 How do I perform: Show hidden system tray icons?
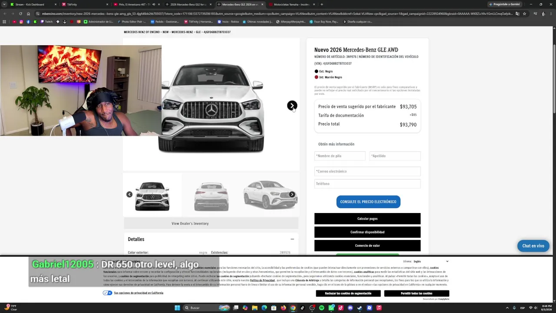(x=507, y=308)
